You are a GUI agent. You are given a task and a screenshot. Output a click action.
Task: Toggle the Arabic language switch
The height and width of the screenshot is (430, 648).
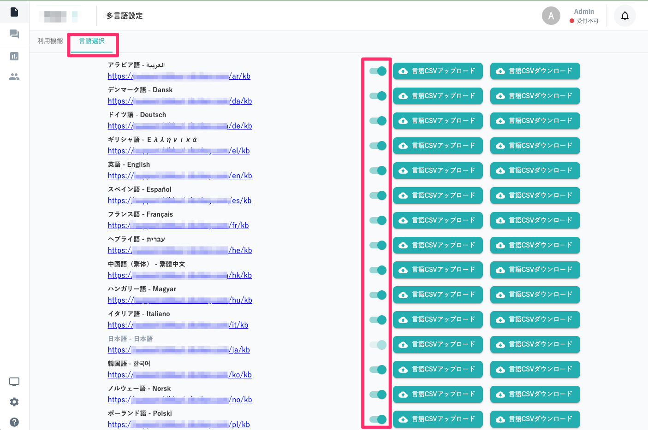point(378,71)
